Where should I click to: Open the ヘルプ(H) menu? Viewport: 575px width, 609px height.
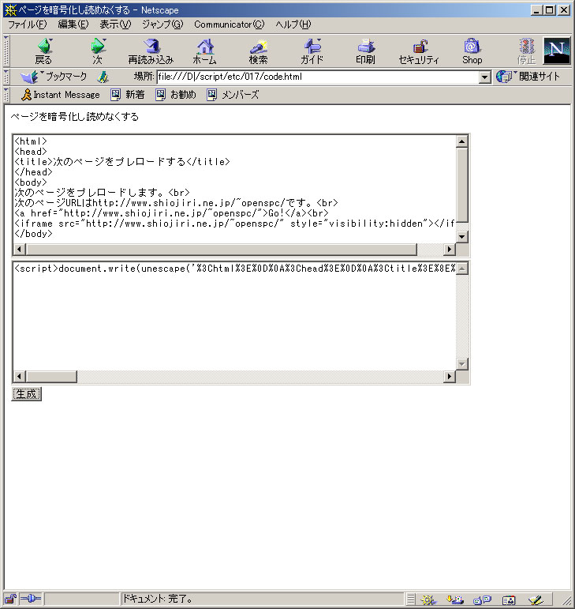[x=293, y=24]
